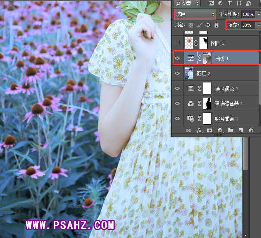Create a new layer group folder
261x238 pixels.
[230, 130]
